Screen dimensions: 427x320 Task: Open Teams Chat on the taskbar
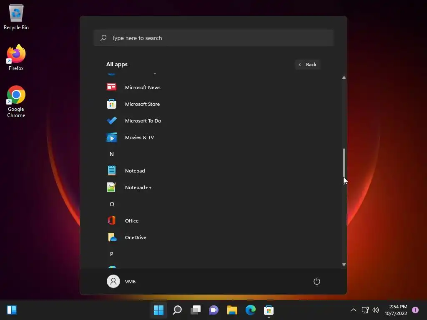213,310
